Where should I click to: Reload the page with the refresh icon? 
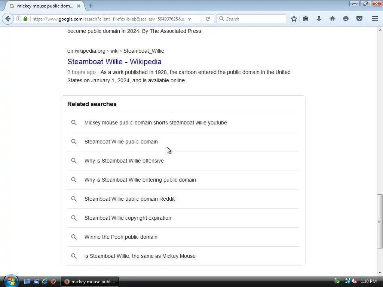point(208,19)
